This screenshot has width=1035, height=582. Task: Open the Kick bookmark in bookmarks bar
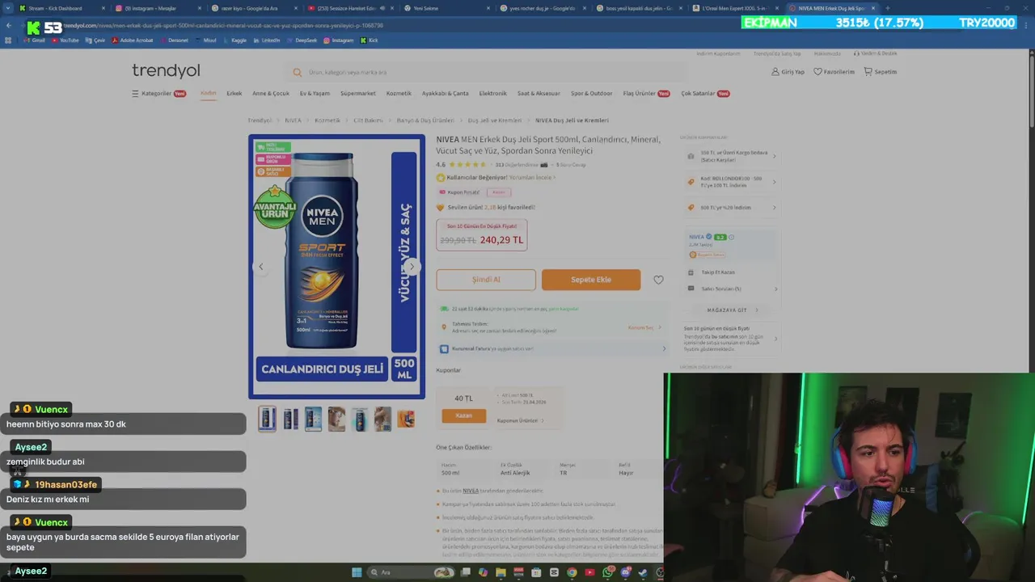coord(370,40)
